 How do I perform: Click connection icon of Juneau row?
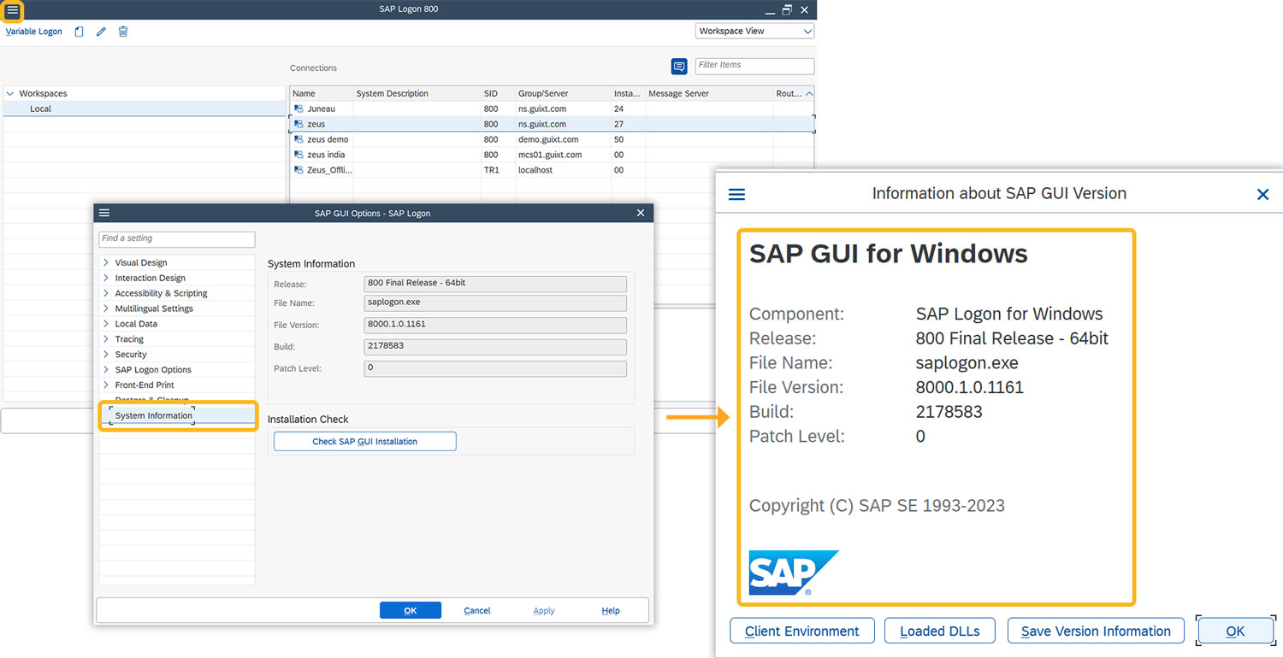tap(299, 109)
